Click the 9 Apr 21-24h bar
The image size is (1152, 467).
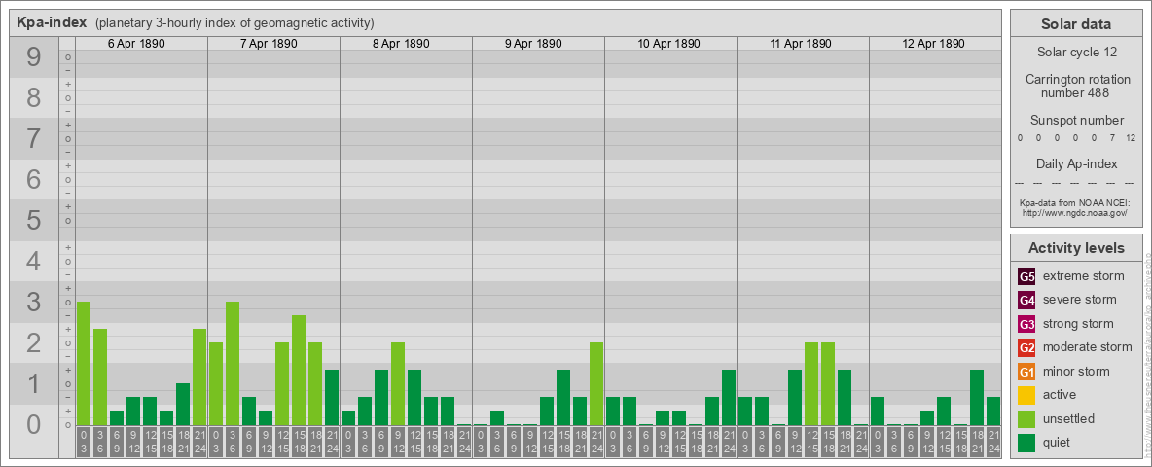tap(595, 384)
